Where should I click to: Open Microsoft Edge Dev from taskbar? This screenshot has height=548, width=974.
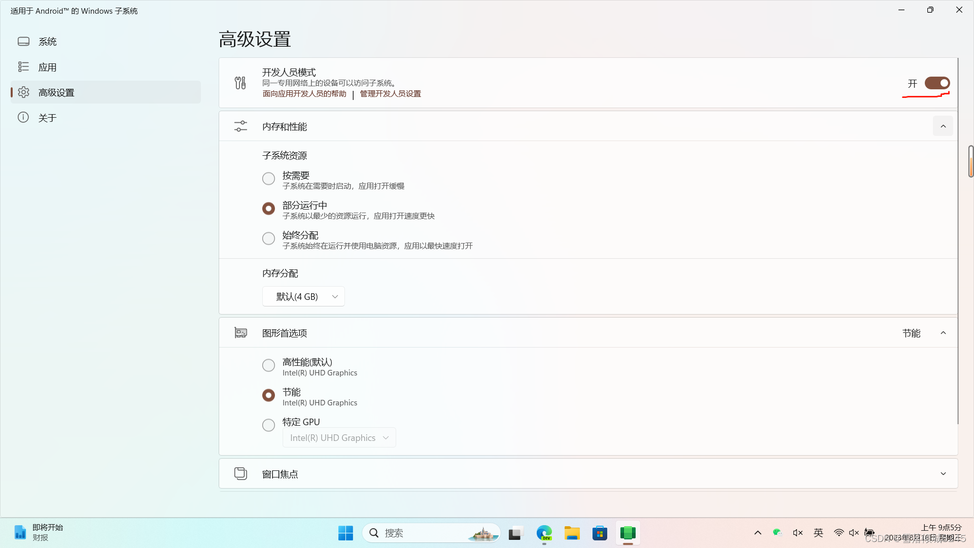(x=544, y=533)
